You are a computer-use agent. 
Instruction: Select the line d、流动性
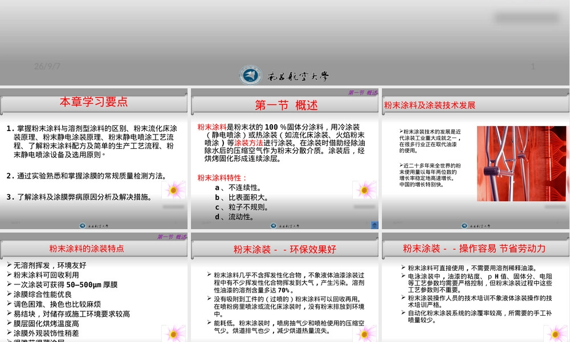(x=234, y=217)
